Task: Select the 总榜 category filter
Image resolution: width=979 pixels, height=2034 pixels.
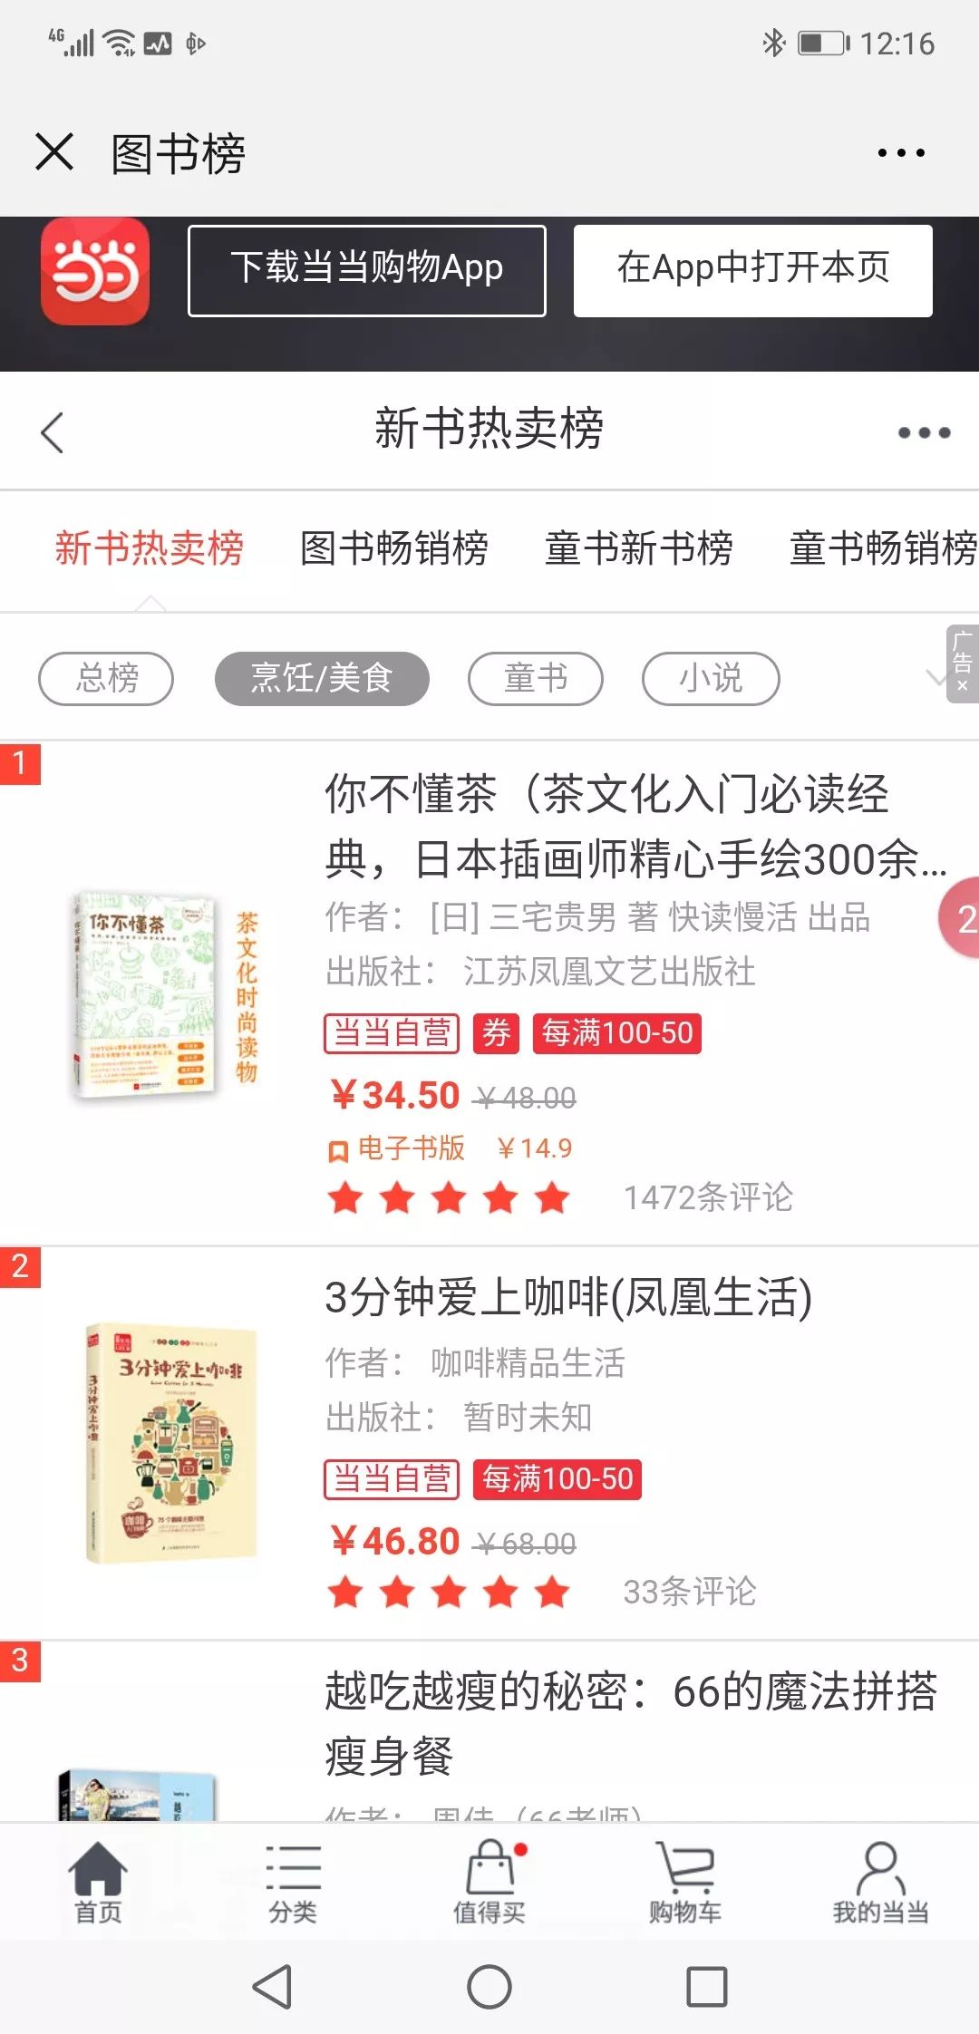Action: (x=106, y=678)
